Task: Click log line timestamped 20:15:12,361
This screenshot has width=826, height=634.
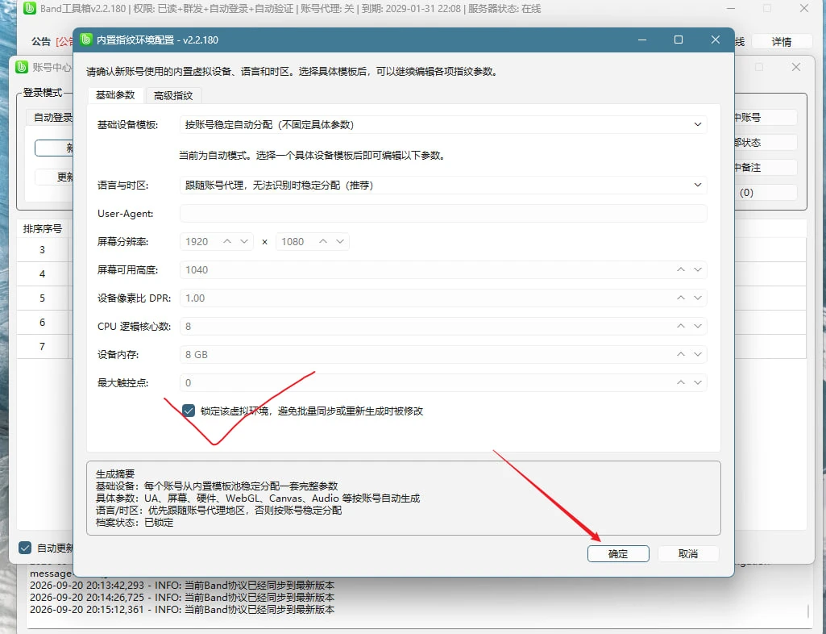Action: click(x=182, y=609)
